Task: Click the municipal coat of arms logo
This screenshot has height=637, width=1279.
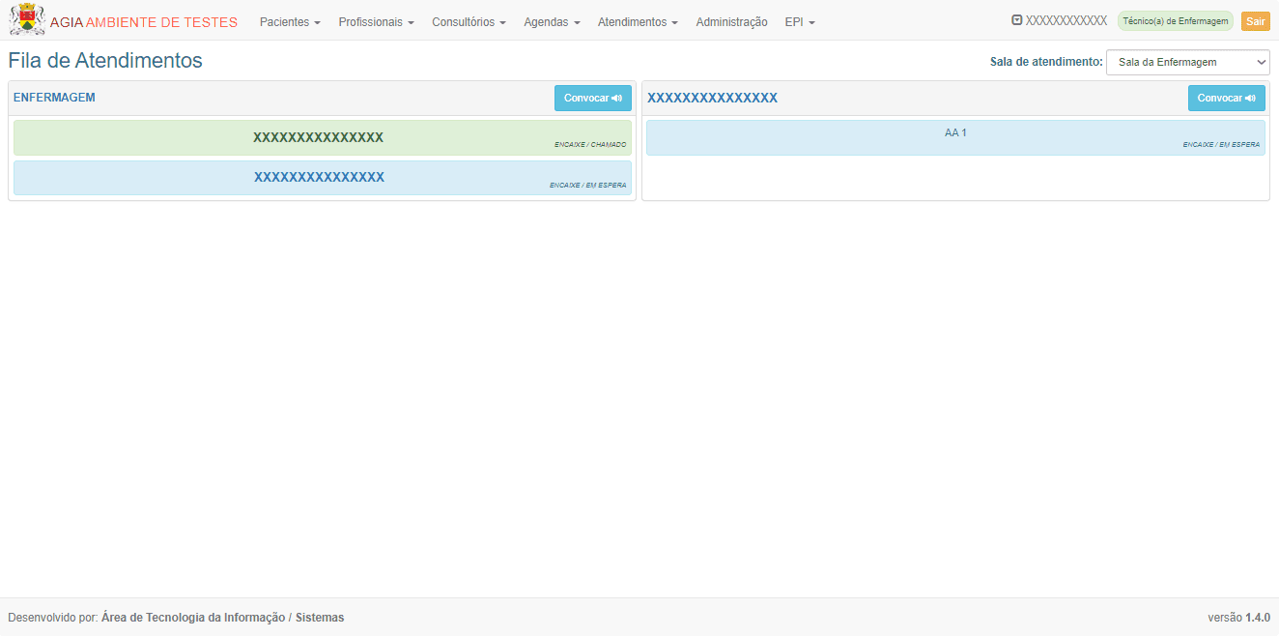Action: [27, 20]
